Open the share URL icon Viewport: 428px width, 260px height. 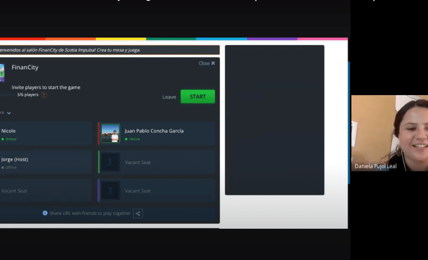click(138, 213)
